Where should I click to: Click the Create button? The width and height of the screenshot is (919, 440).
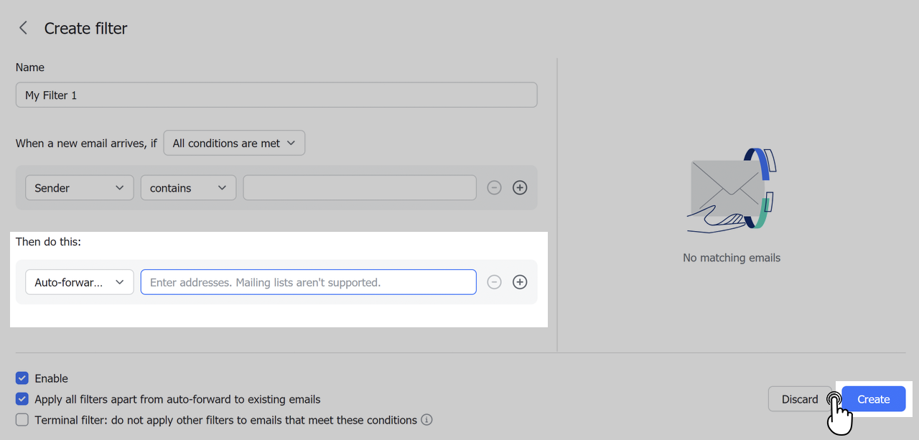click(873, 399)
